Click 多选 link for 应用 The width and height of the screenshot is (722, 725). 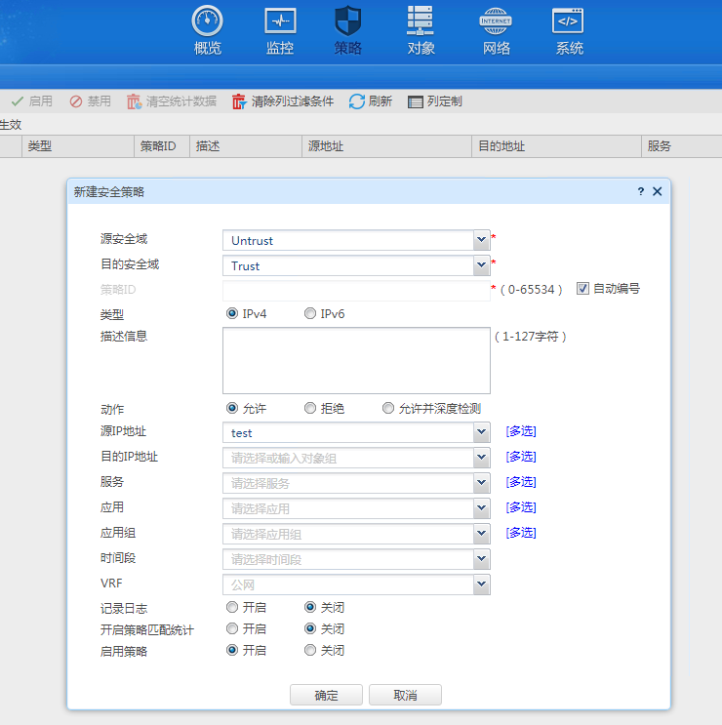click(x=521, y=507)
